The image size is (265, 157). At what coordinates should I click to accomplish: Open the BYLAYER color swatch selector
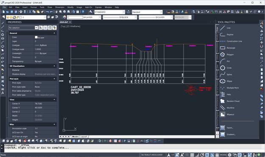point(84,17)
